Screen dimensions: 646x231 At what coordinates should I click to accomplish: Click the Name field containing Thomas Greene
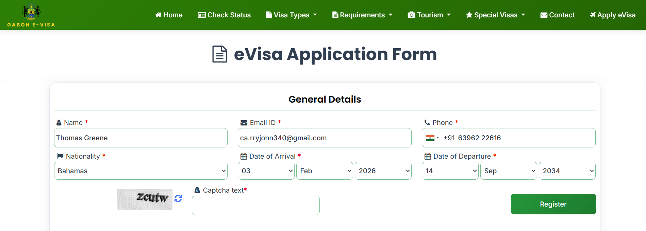pos(141,138)
